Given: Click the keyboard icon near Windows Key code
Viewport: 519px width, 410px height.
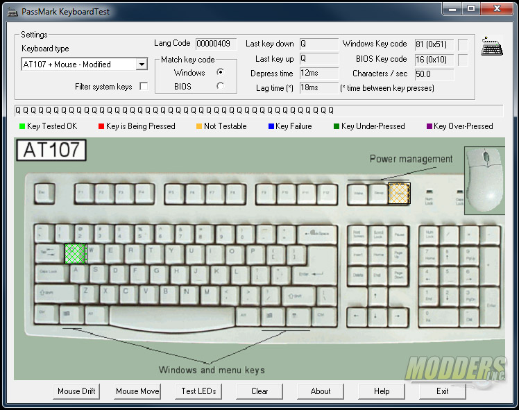Looking at the screenshot, I should tap(492, 46).
